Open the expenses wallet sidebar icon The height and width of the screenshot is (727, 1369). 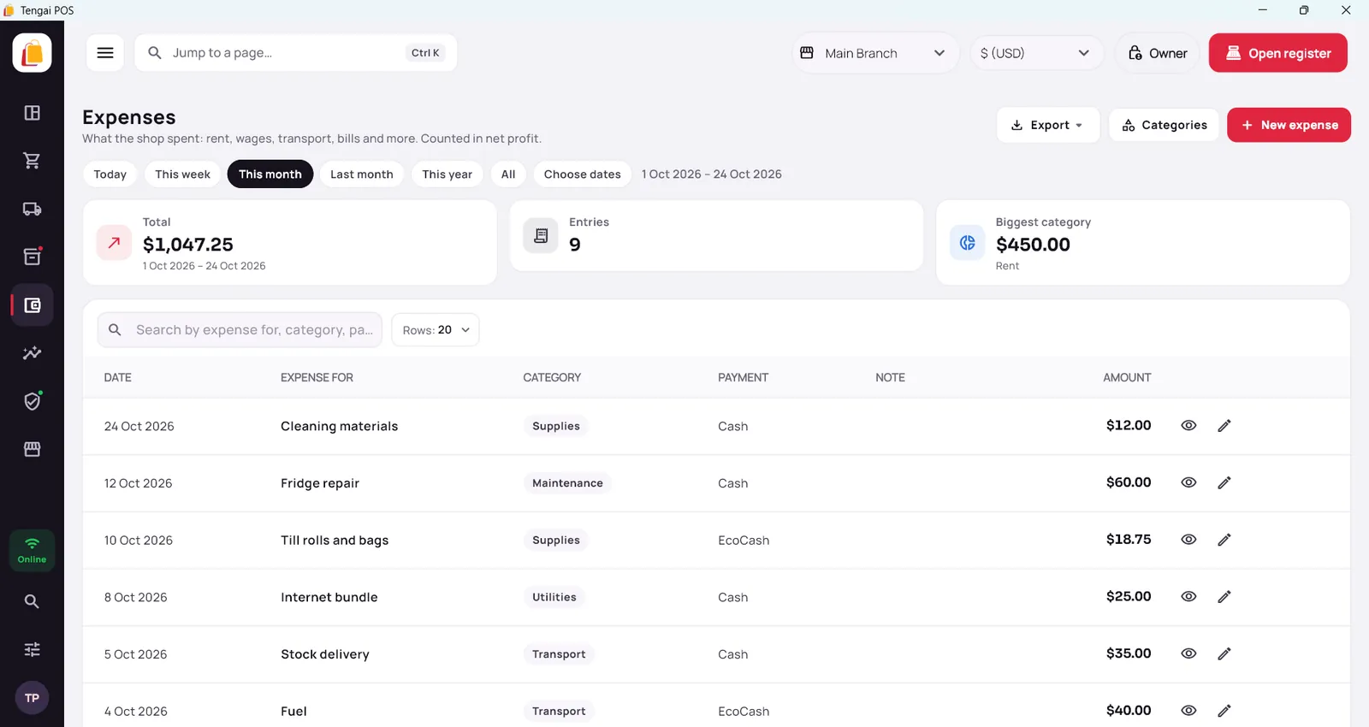[x=32, y=305]
